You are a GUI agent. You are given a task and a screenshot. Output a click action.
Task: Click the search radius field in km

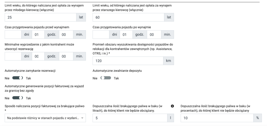click(128, 61)
